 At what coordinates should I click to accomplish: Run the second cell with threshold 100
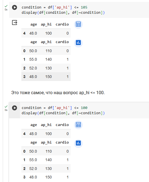(x=15, y=108)
